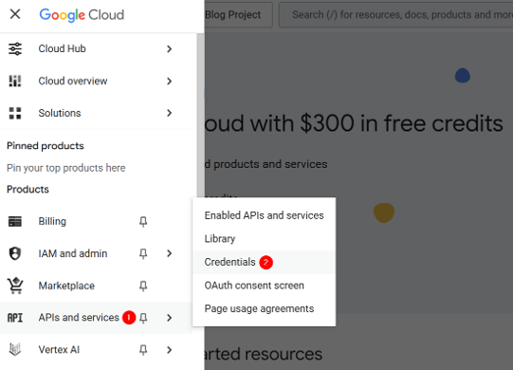Select IAM and admin menu item
The width and height of the screenshot is (513, 370).
point(96,253)
